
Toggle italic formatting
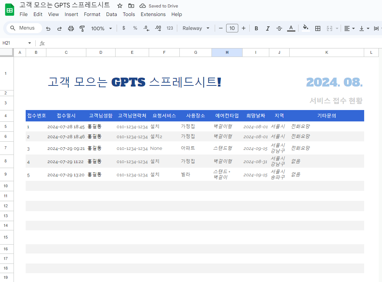[268, 28]
